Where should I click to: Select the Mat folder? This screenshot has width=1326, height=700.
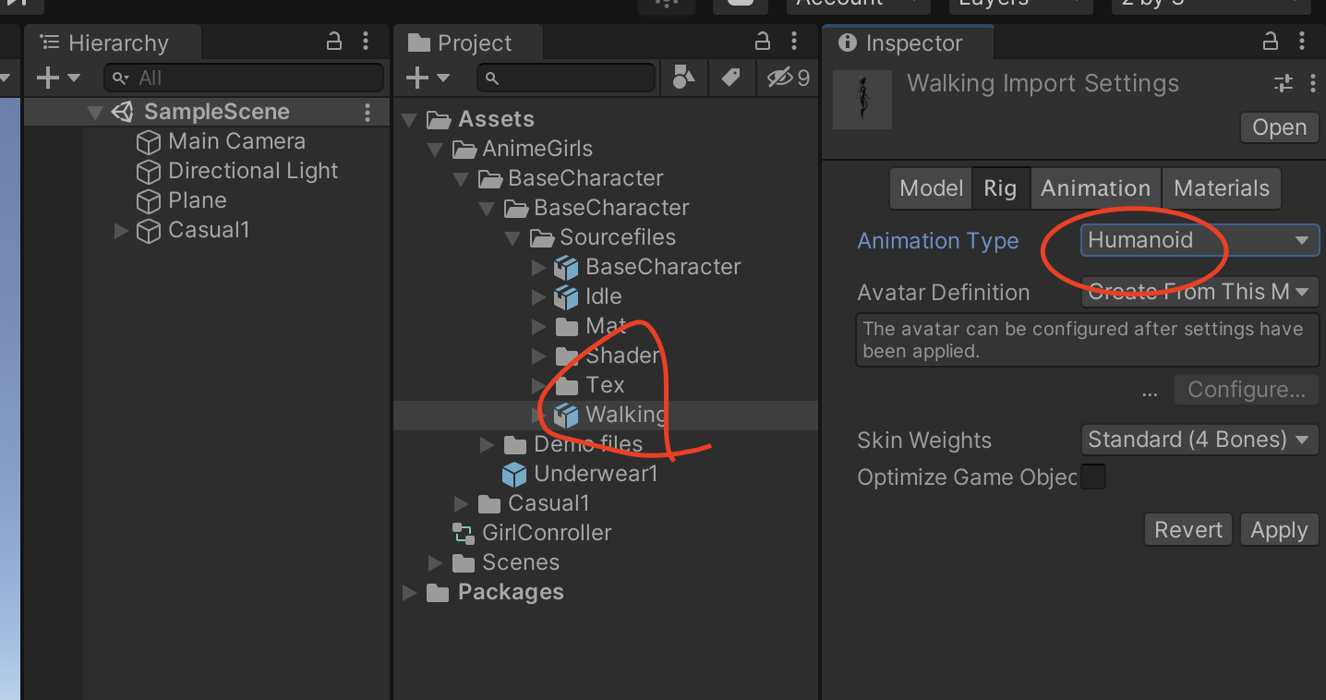click(606, 326)
